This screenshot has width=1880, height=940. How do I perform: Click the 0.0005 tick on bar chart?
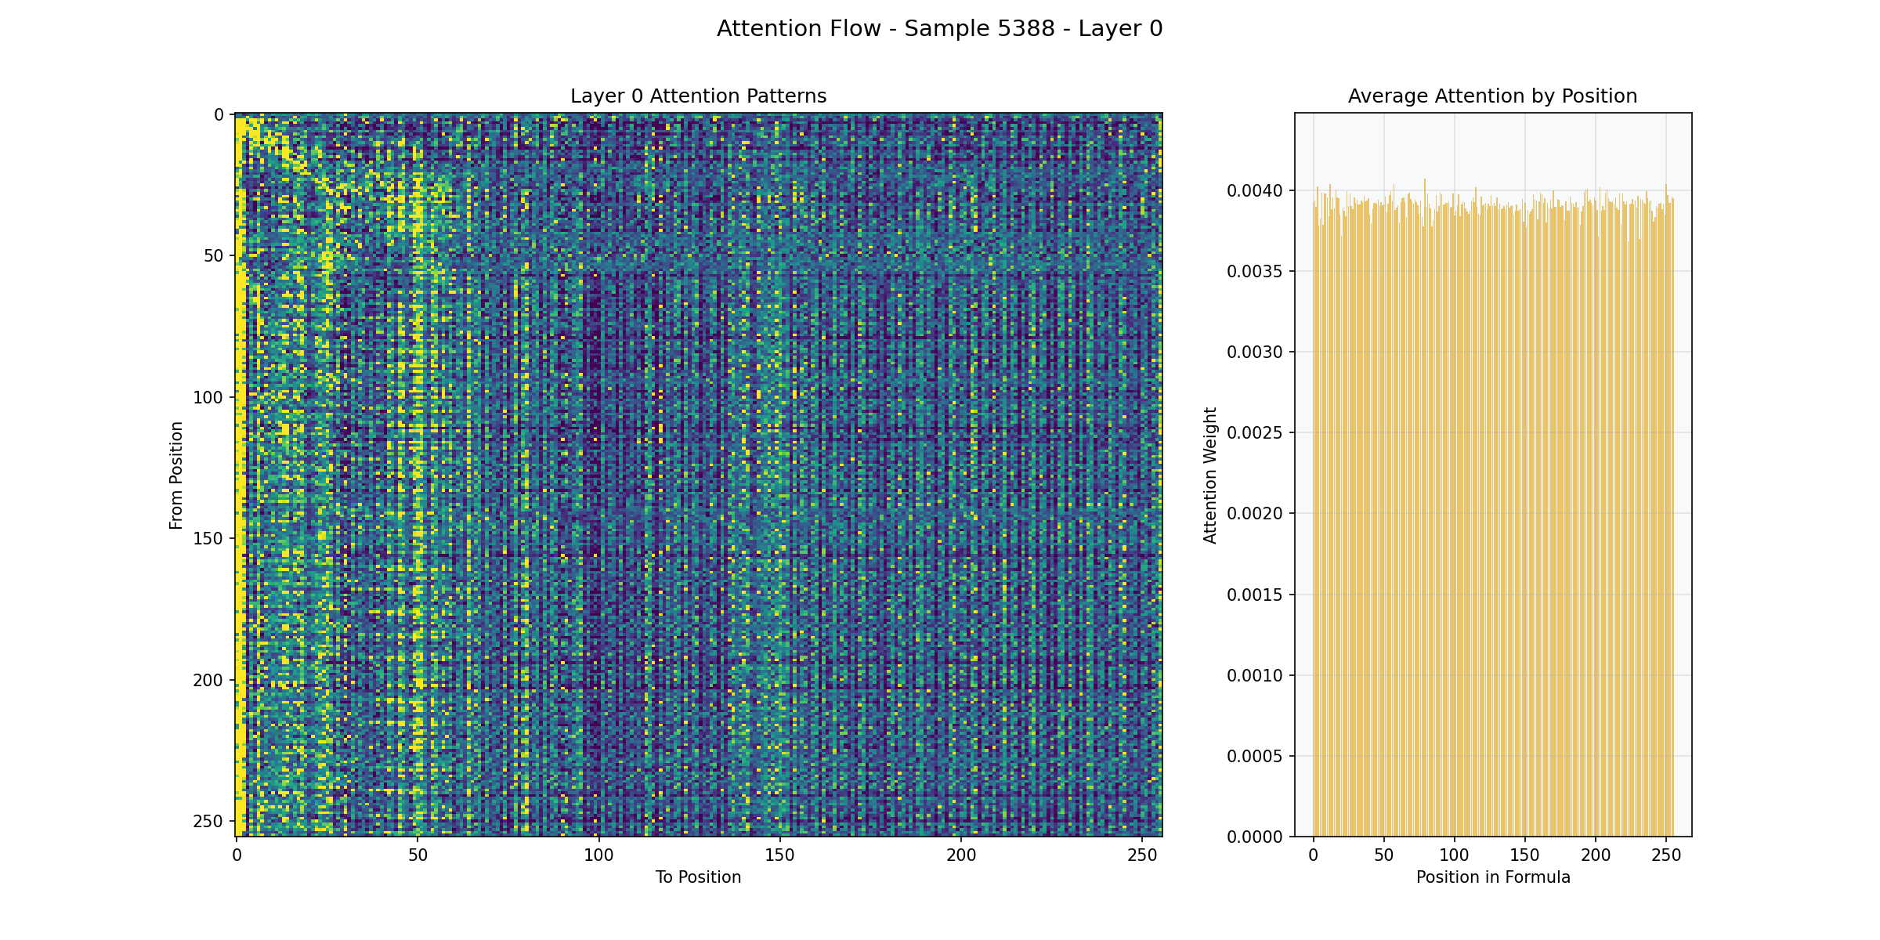point(1255,757)
